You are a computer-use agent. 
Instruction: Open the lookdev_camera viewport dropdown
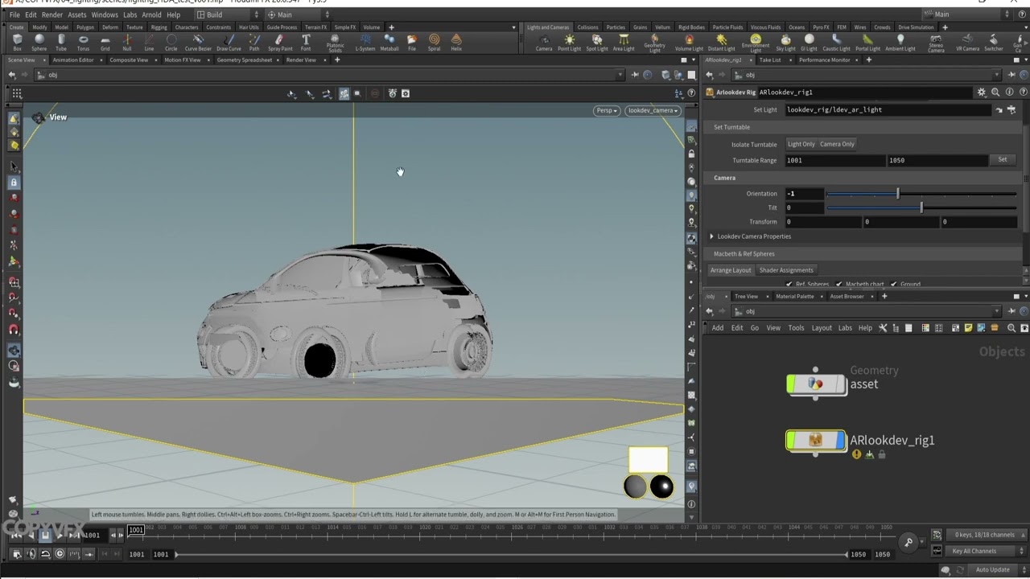tap(653, 110)
